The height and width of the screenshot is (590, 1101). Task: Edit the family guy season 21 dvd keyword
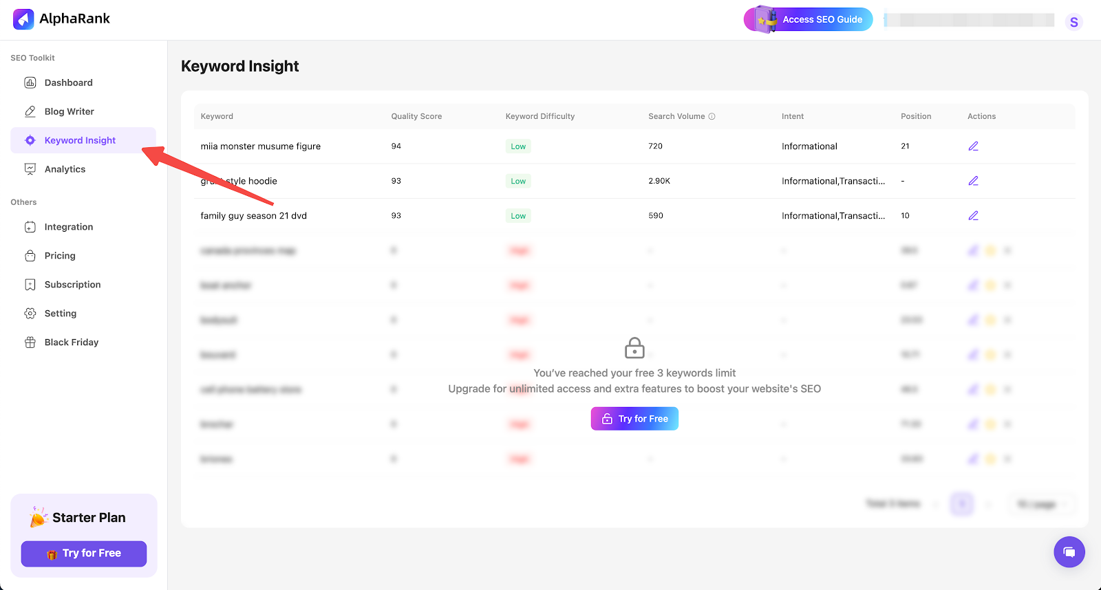tap(973, 216)
